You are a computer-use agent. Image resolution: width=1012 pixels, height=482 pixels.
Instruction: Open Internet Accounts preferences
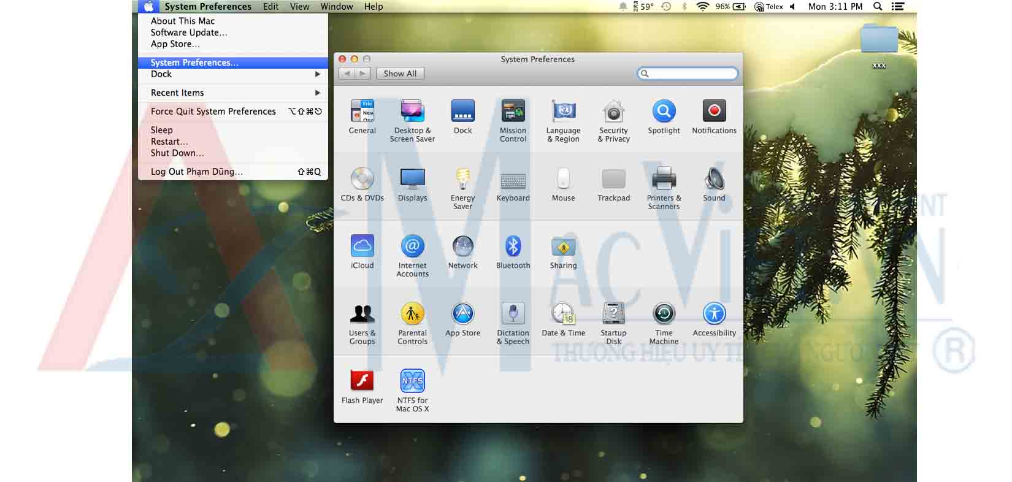pyautogui.click(x=412, y=256)
